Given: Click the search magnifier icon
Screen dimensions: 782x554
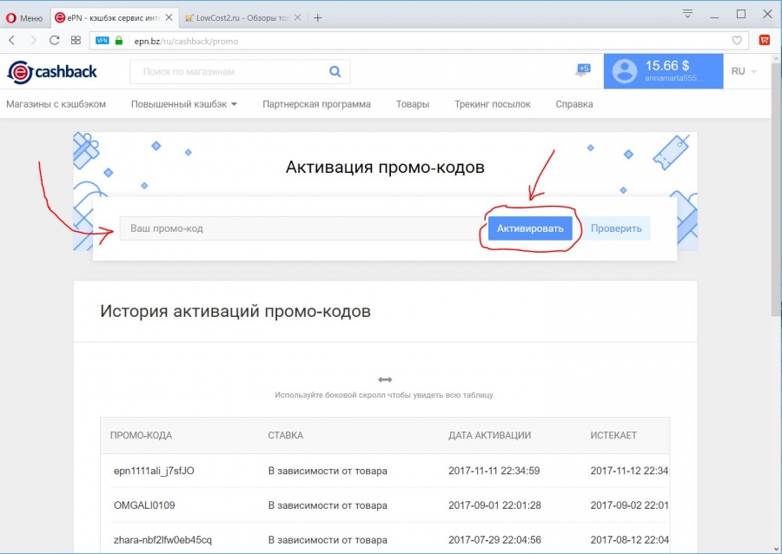Looking at the screenshot, I should [335, 72].
